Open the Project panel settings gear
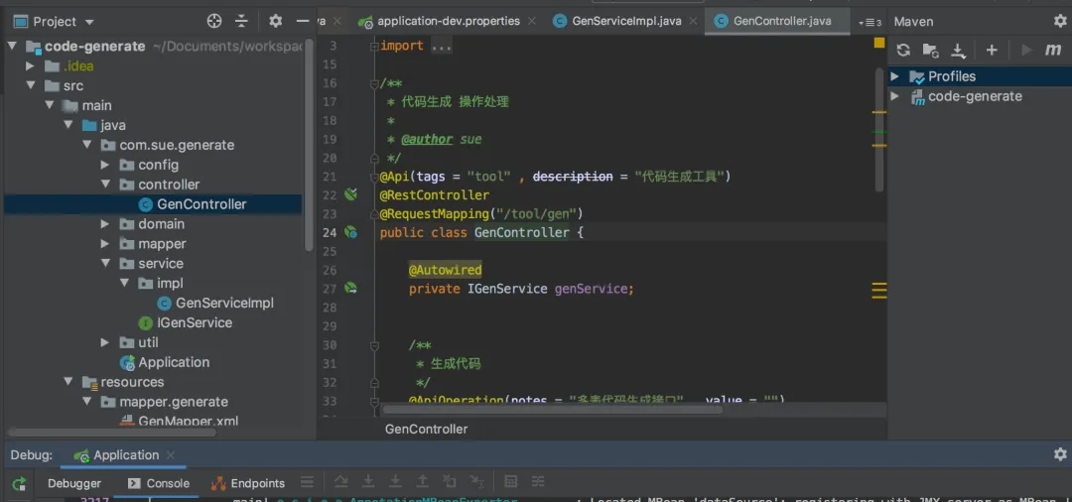This screenshot has height=502, width=1072. point(276,21)
